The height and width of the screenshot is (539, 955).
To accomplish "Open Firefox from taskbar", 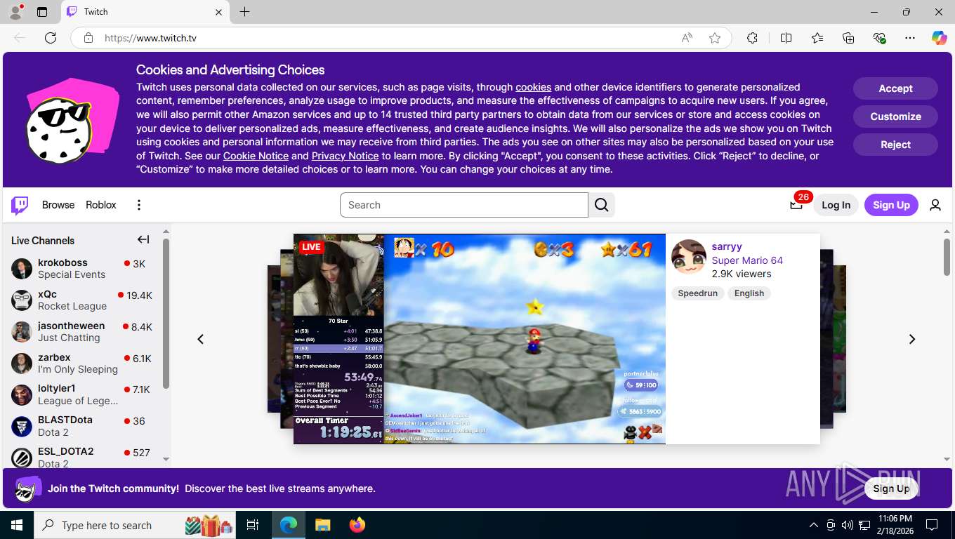I will [x=357, y=525].
